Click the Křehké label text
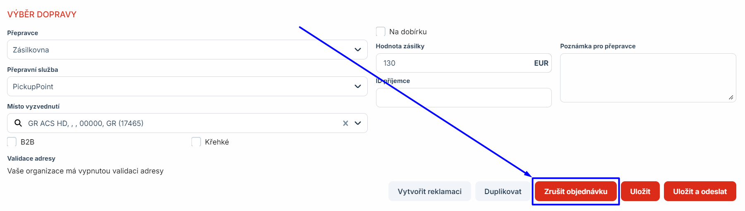The height and width of the screenshot is (211, 745). tap(217, 142)
